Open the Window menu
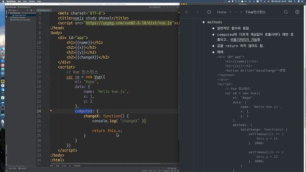 point(32,1)
